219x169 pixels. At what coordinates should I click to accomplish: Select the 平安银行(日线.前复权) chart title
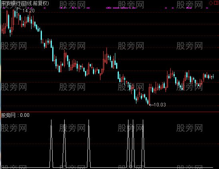[25, 3]
